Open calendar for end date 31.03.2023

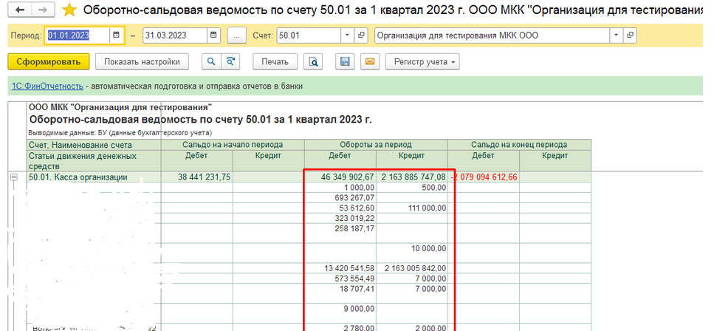pos(214,35)
